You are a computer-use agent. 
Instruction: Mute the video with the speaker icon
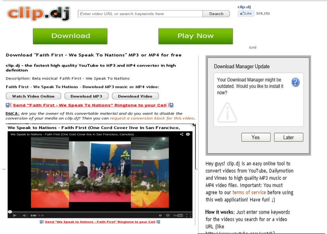click(x=25, y=215)
